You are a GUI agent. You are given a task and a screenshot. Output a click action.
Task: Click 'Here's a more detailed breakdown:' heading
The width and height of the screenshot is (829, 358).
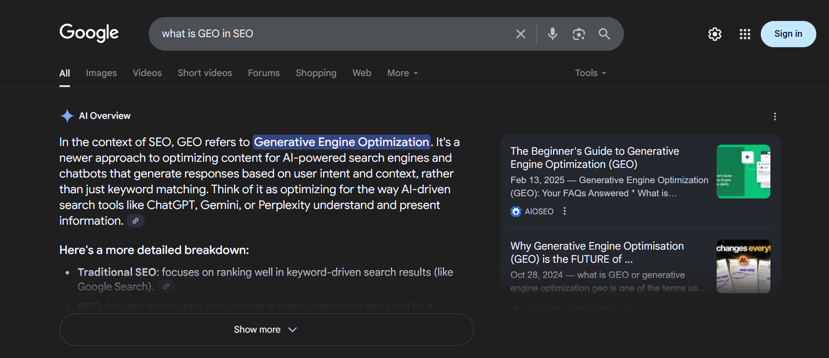click(x=154, y=250)
